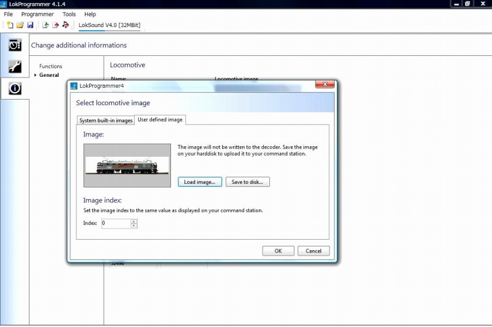Click the New project toolbar icon

click(x=10, y=25)
